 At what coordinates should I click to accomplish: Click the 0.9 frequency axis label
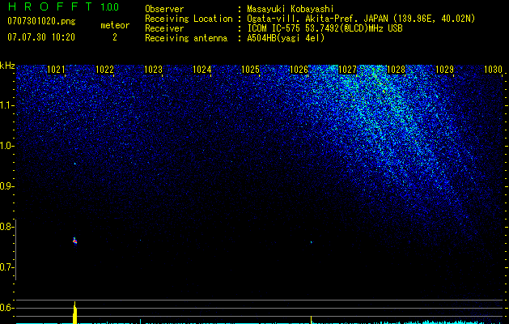[x=6, y=186]
